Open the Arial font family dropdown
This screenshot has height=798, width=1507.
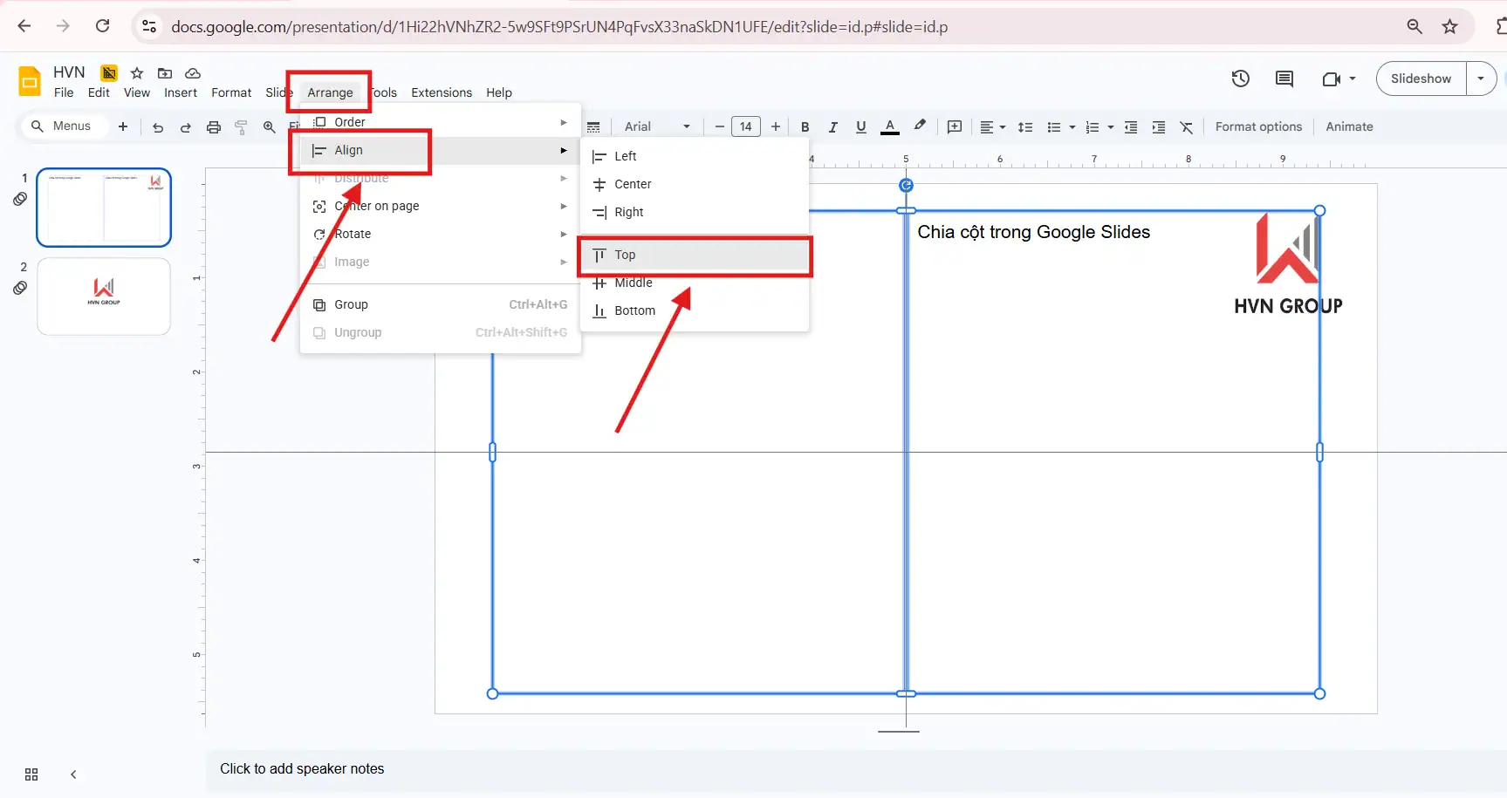click(656, 126)
